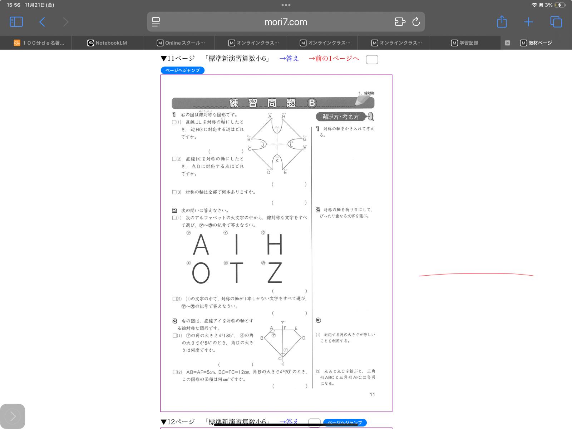Screen dimensions: 572x429
Task: Show the tab overview icon
Action: click(556, 22)
